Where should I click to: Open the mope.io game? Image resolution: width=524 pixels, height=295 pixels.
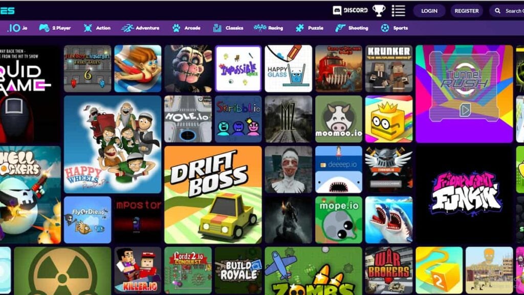pos(339,220)
